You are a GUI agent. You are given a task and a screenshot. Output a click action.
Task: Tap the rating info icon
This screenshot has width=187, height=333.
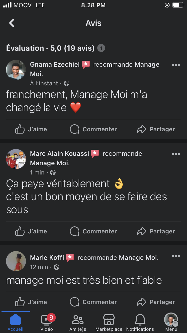tap(101, 48)
